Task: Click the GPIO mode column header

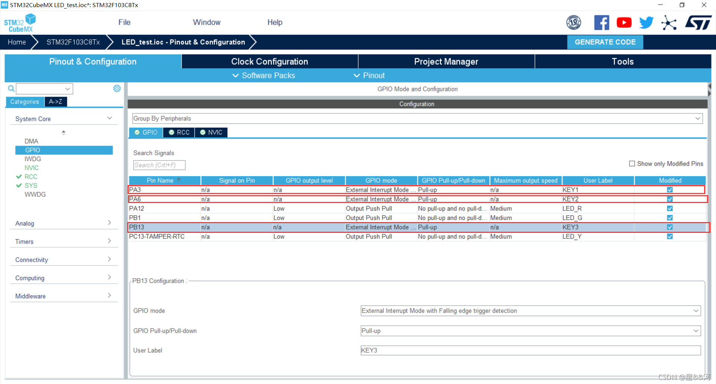Action: (x=381, y=180)
